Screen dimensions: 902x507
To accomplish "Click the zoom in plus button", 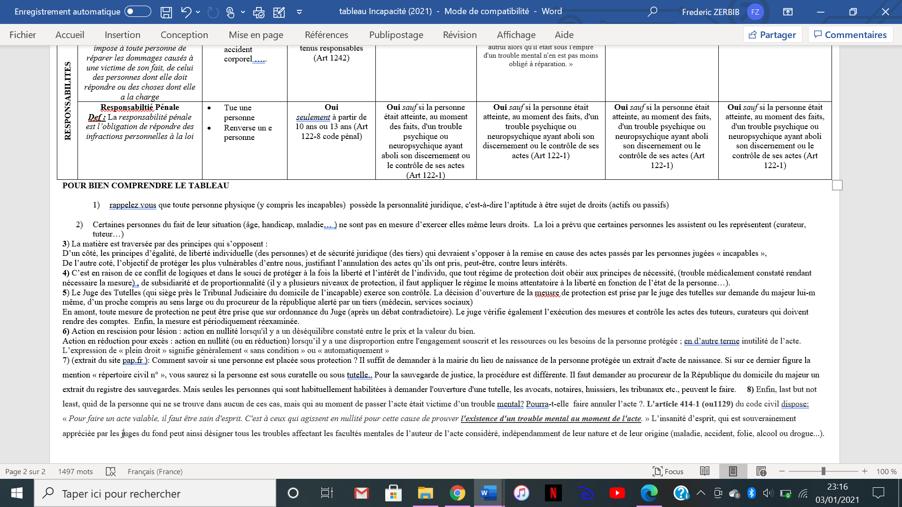I will [x=864, y=471].
